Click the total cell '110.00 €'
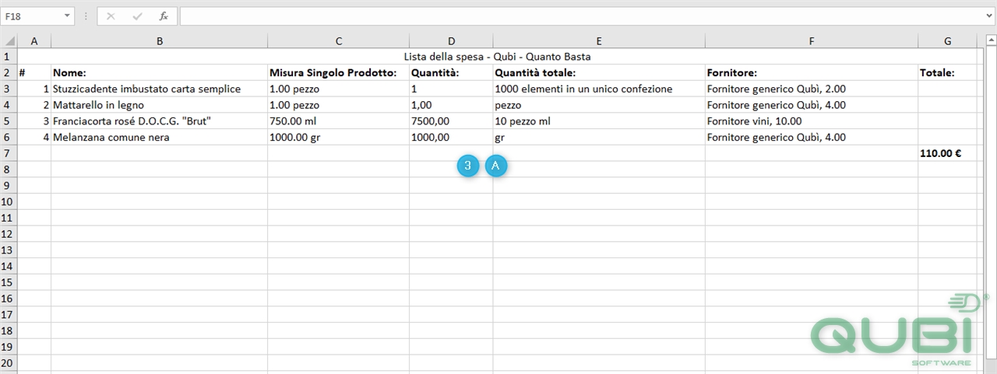The width and height of the screenshot is (997, 374). 947,153
